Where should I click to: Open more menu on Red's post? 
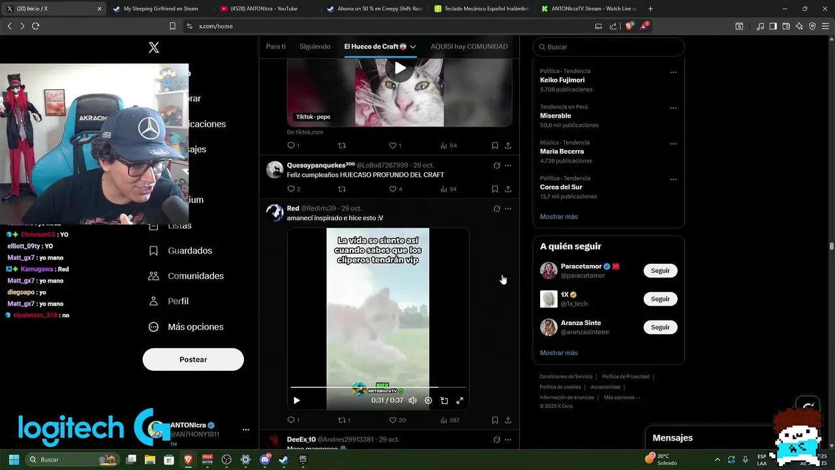point(508,209)
